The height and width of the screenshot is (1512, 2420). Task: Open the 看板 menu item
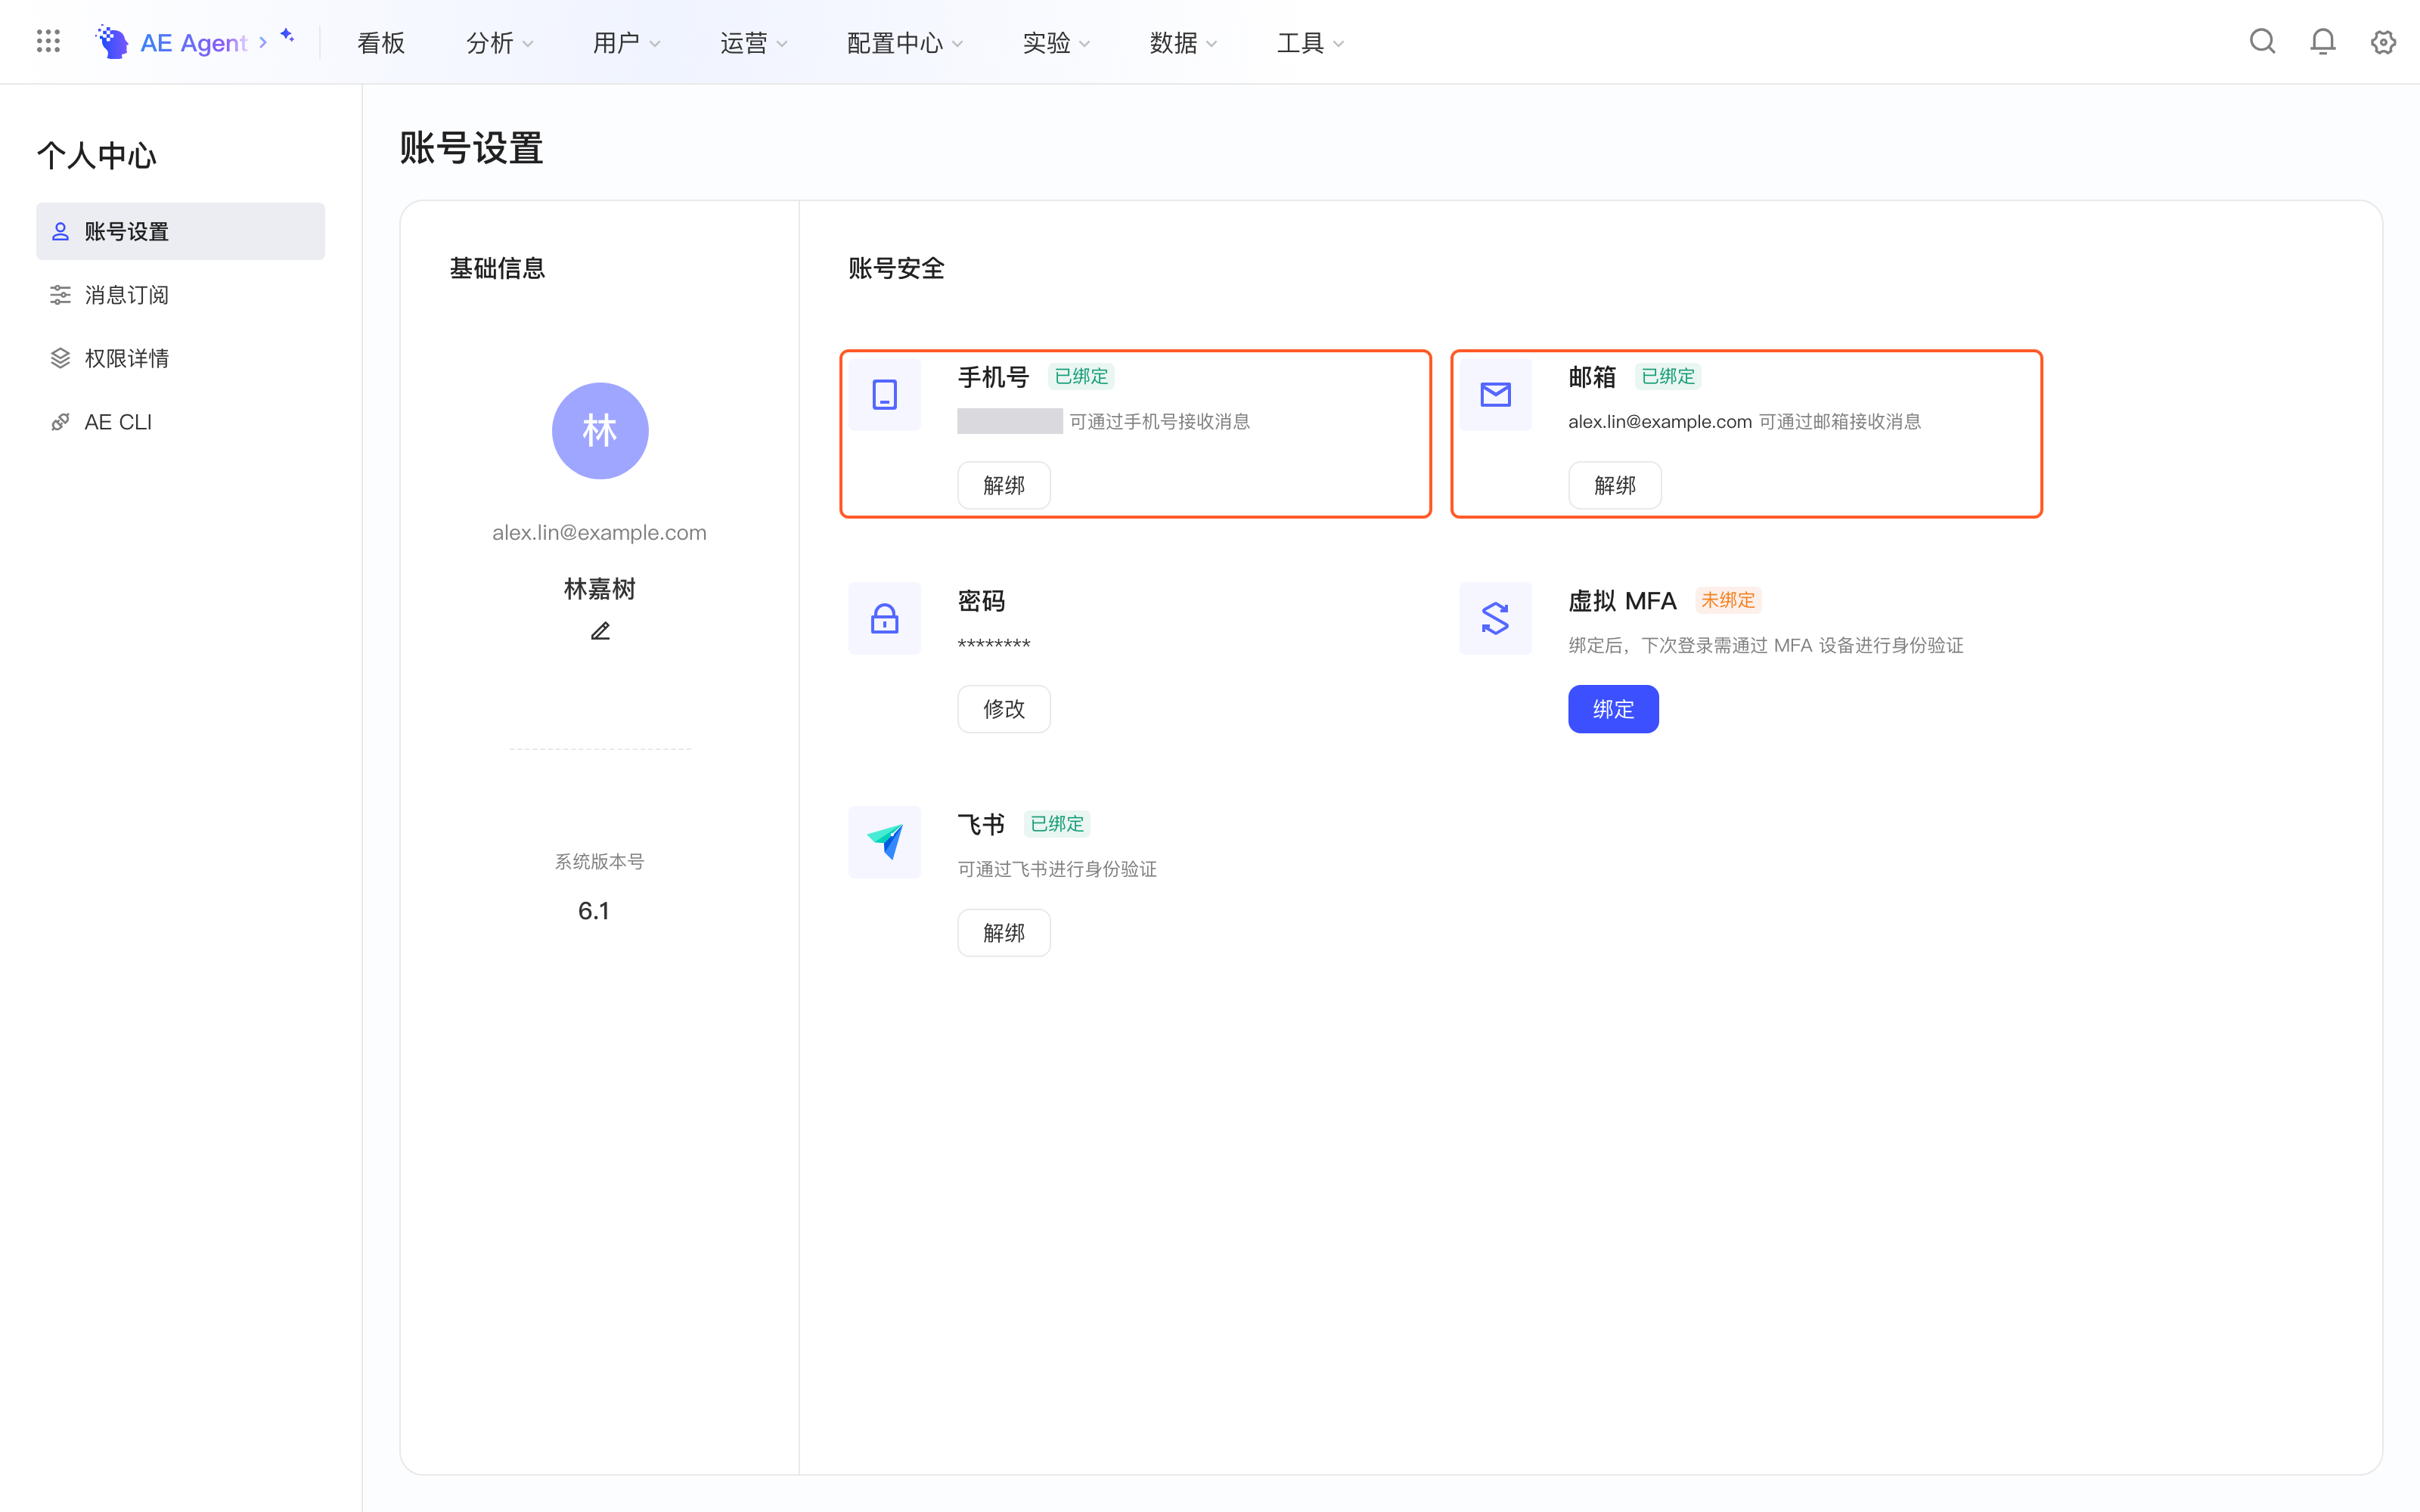381,43
